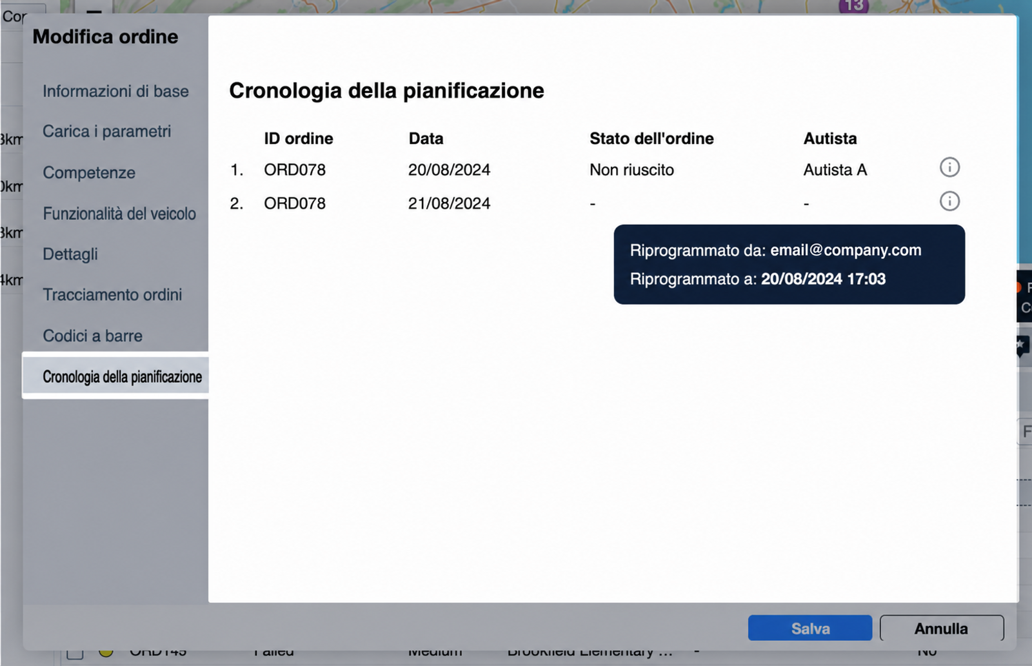Open Funzionalità del veicolo section
The image size is (1032, 666).
tap(119, 214)
